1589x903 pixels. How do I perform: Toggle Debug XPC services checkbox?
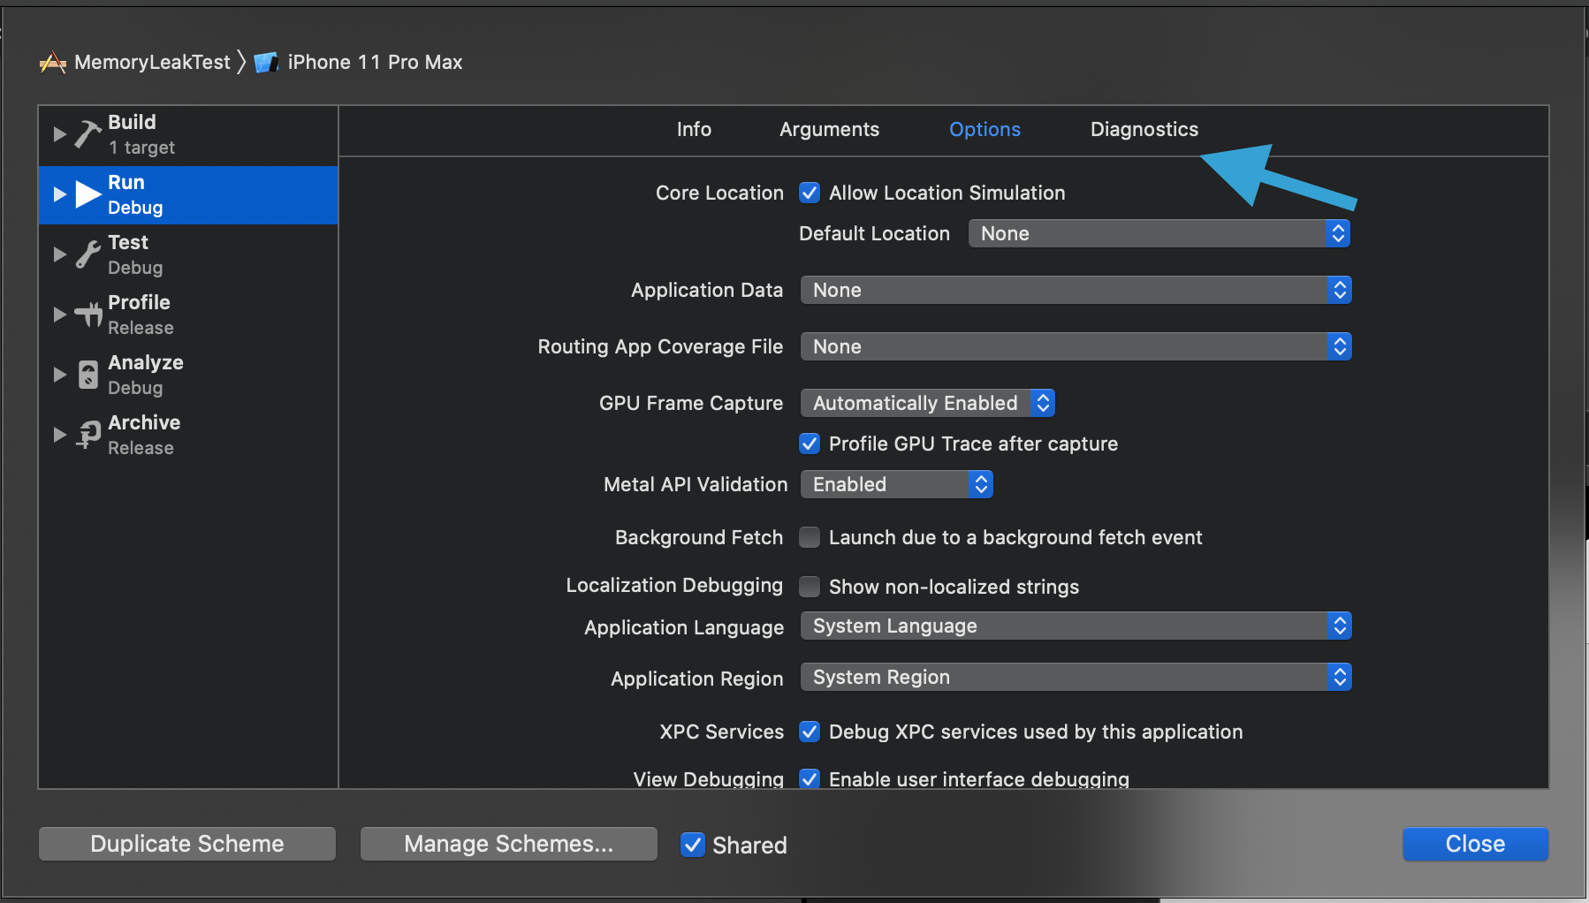(810, 732)
